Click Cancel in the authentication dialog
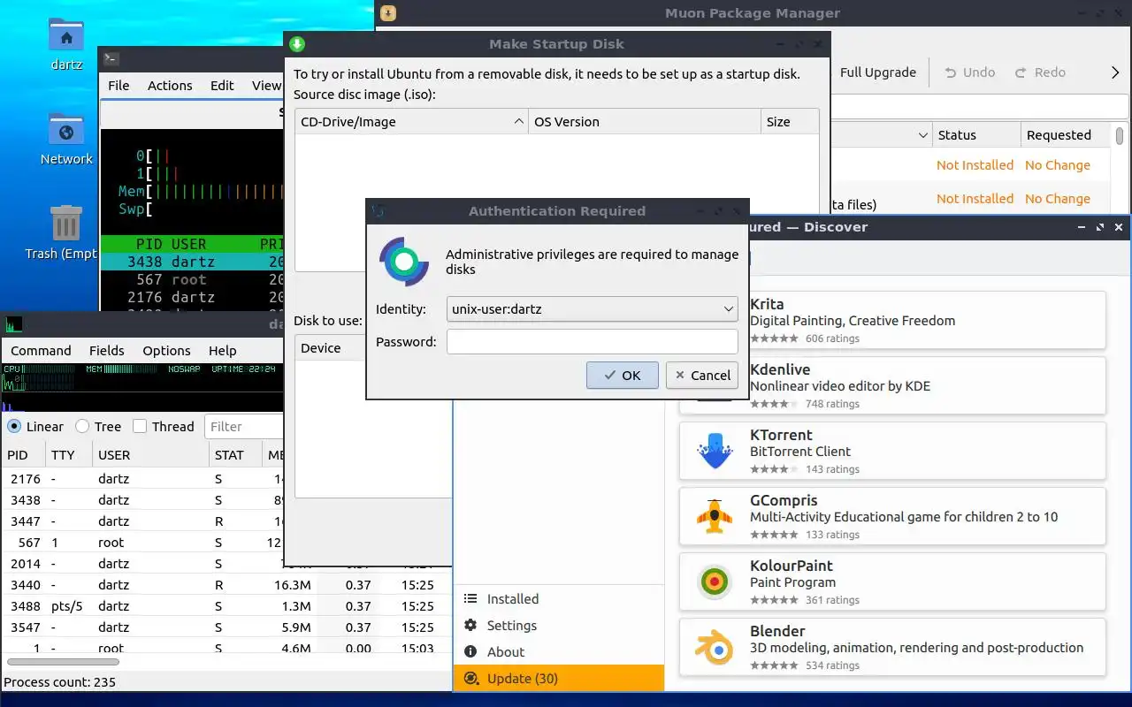1132x707 pixels. [x=702, y=375]
